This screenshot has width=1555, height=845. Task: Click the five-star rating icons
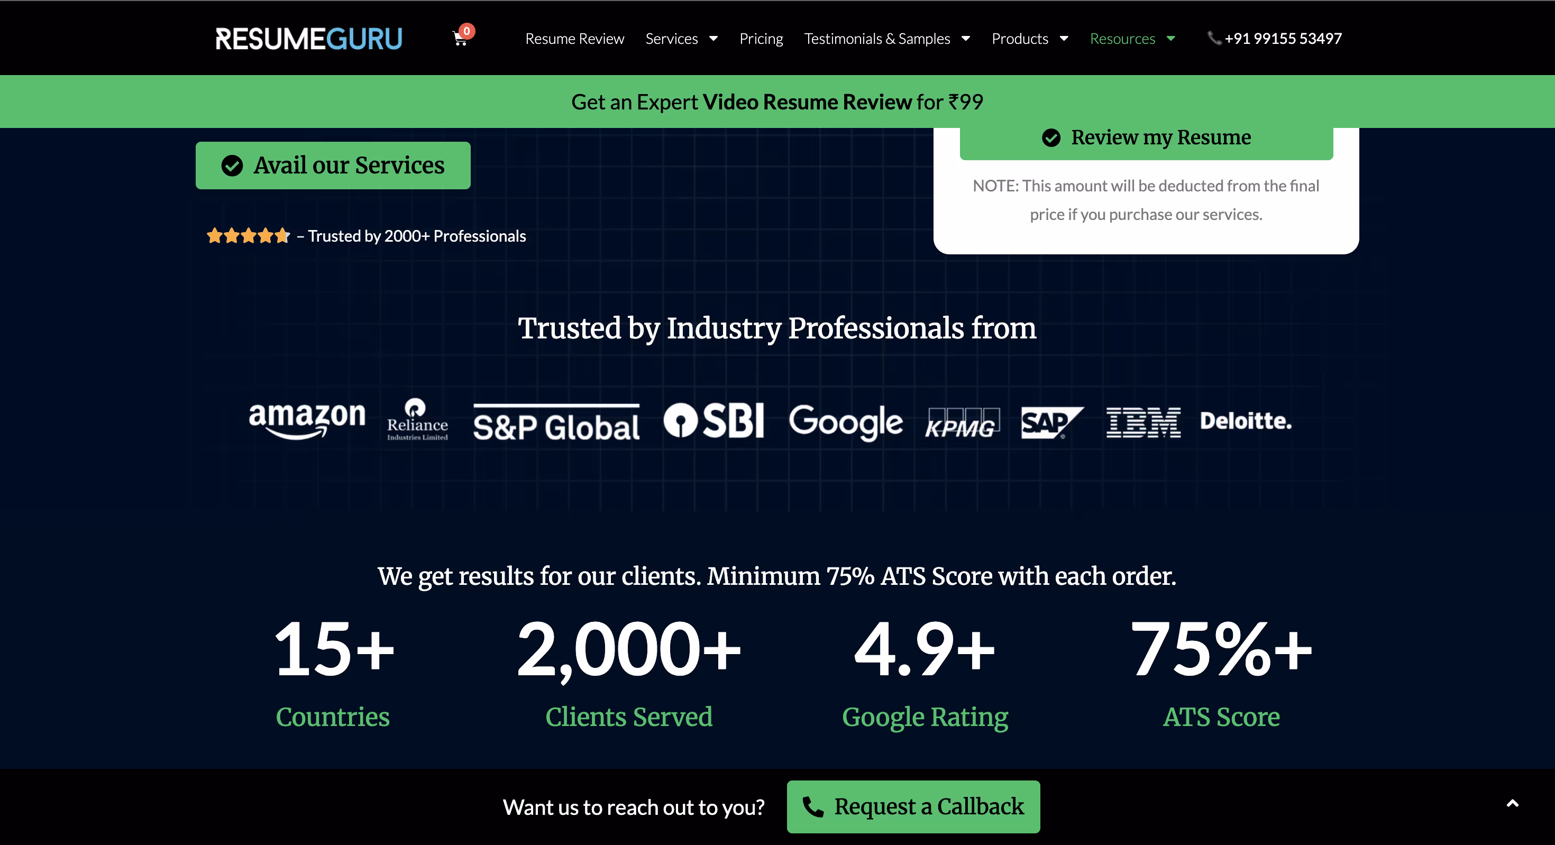(248, 235)
